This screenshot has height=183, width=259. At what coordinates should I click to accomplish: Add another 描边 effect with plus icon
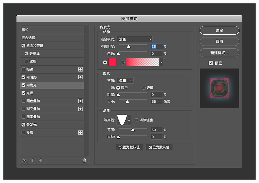pyautogui.click(x=81, y=69)
